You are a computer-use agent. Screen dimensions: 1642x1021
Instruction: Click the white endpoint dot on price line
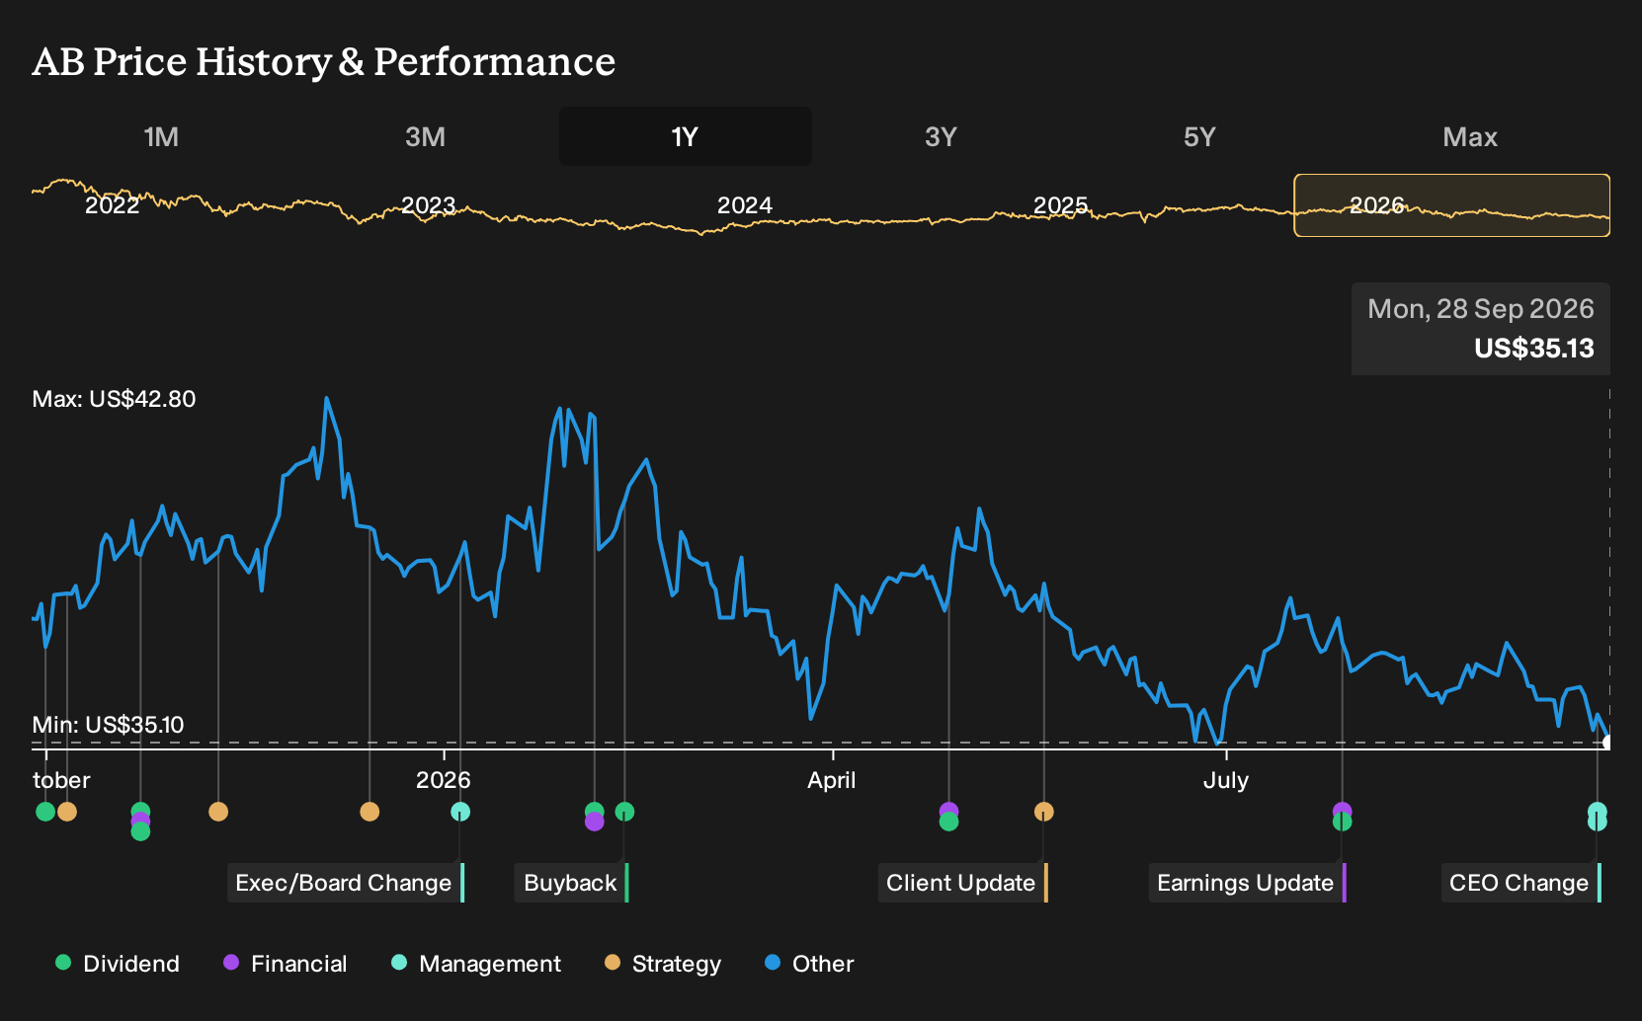tap(1606, 742)
